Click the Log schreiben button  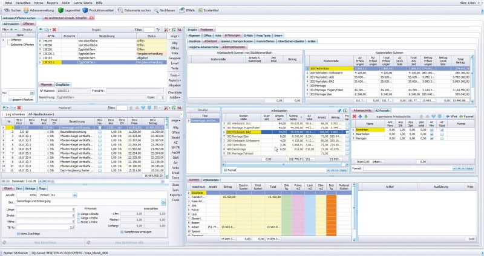point(15,113)
